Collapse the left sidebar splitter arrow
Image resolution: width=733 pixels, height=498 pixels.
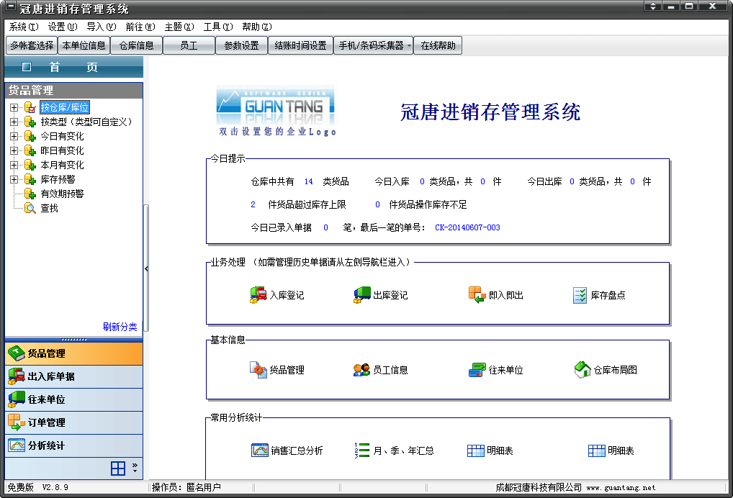point(146,268)
